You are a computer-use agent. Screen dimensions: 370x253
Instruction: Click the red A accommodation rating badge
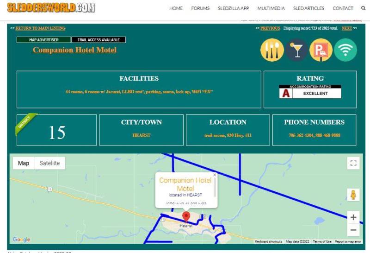tap(286, 94)
